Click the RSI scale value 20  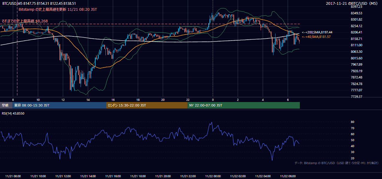353,158
